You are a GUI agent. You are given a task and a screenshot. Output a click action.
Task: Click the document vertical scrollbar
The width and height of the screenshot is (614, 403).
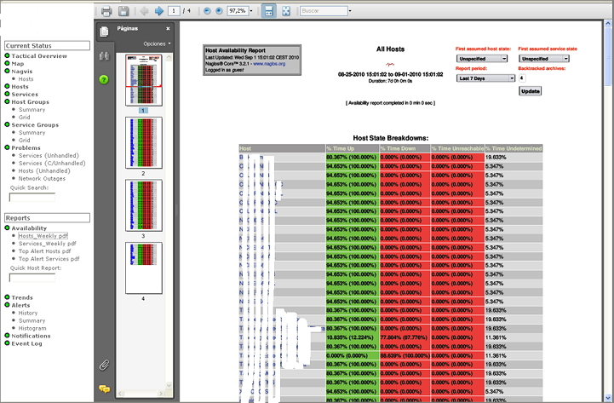click(x=607, y=211)
